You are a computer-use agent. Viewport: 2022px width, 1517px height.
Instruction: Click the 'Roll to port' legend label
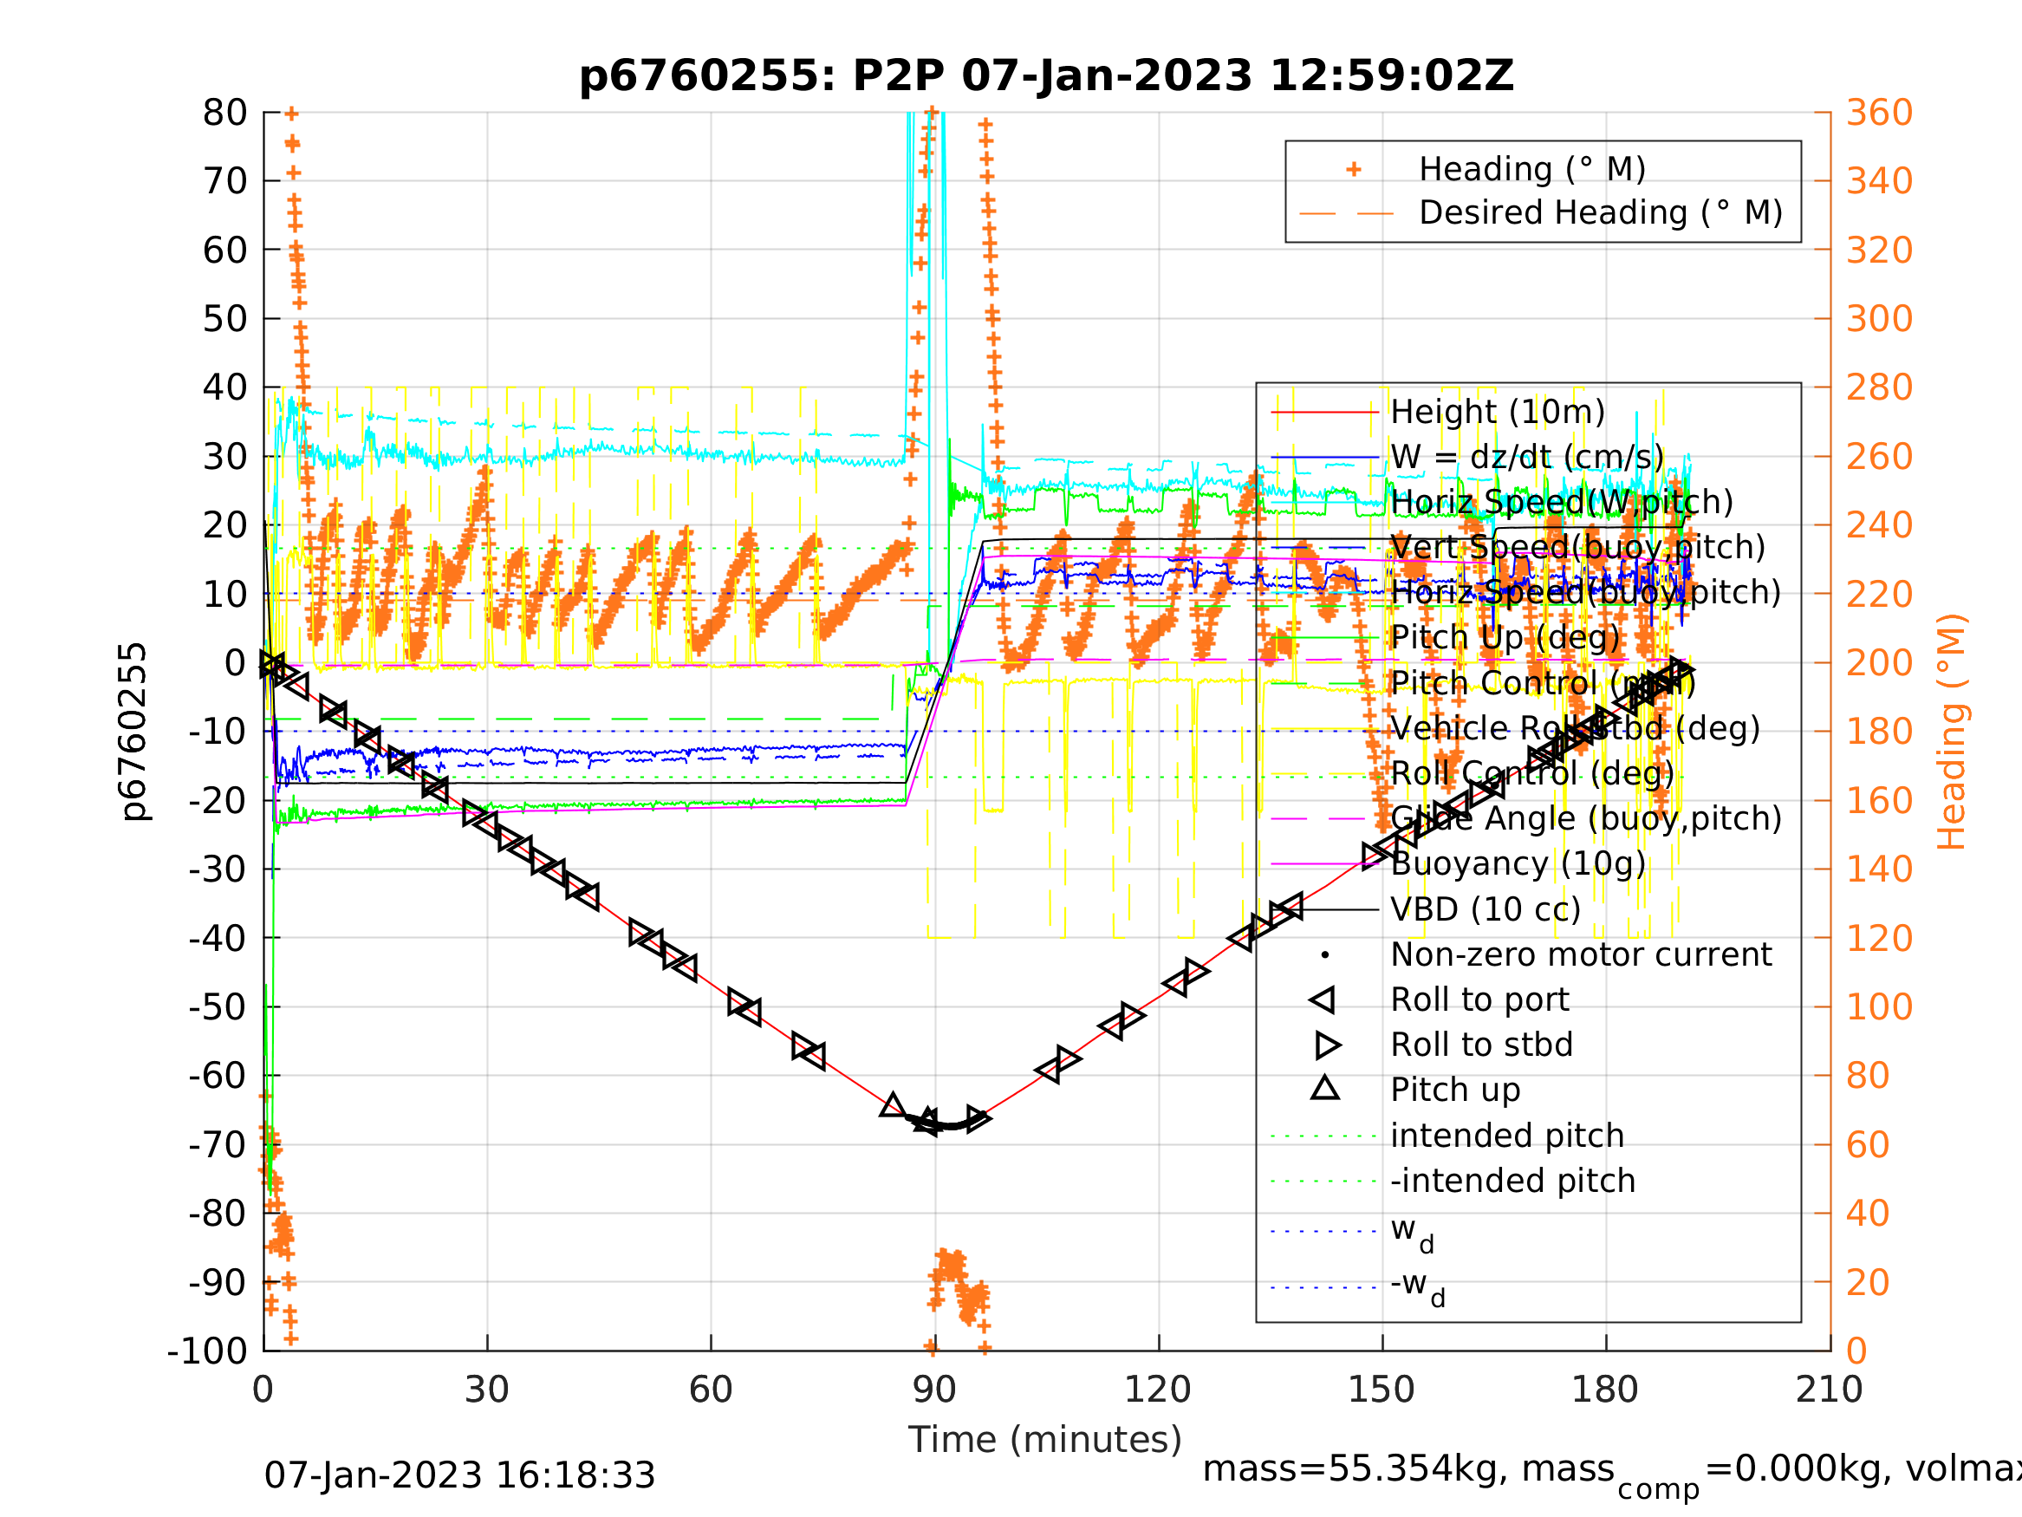[x=1480, y=999]
